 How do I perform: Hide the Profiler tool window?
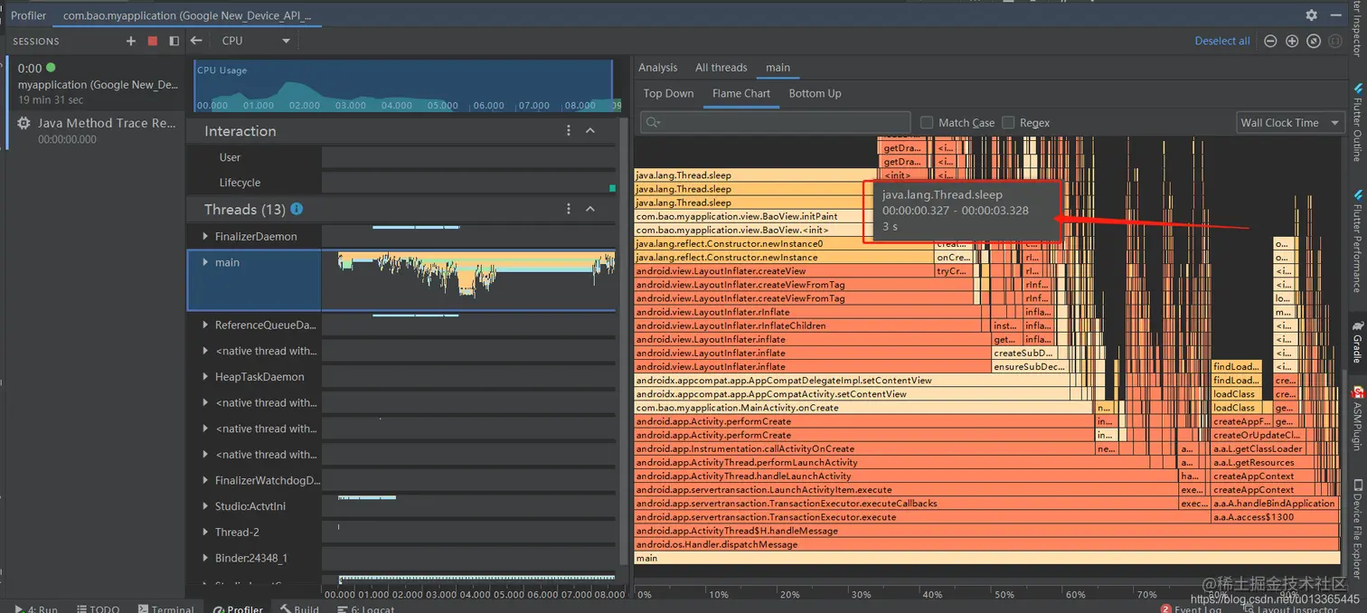[x=1336, y=15]
